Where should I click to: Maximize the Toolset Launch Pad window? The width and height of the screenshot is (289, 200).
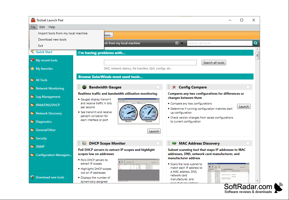pos(242,20)
